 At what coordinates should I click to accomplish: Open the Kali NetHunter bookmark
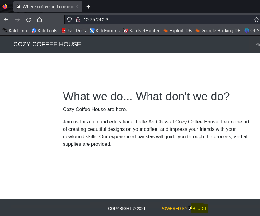(141, 31)
